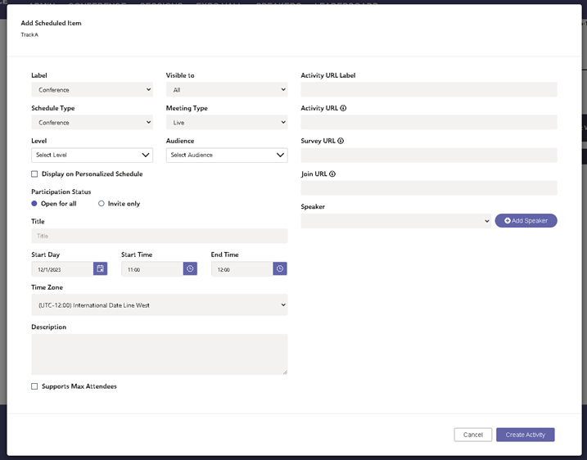
Task: Open the Start Time clock picker icon
Action: (190, 268)
